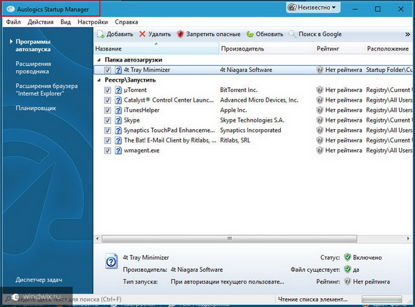
Task: Toggle the wmagent.exe checkbox
Action: pyautogui.click(x=107, y=150)
